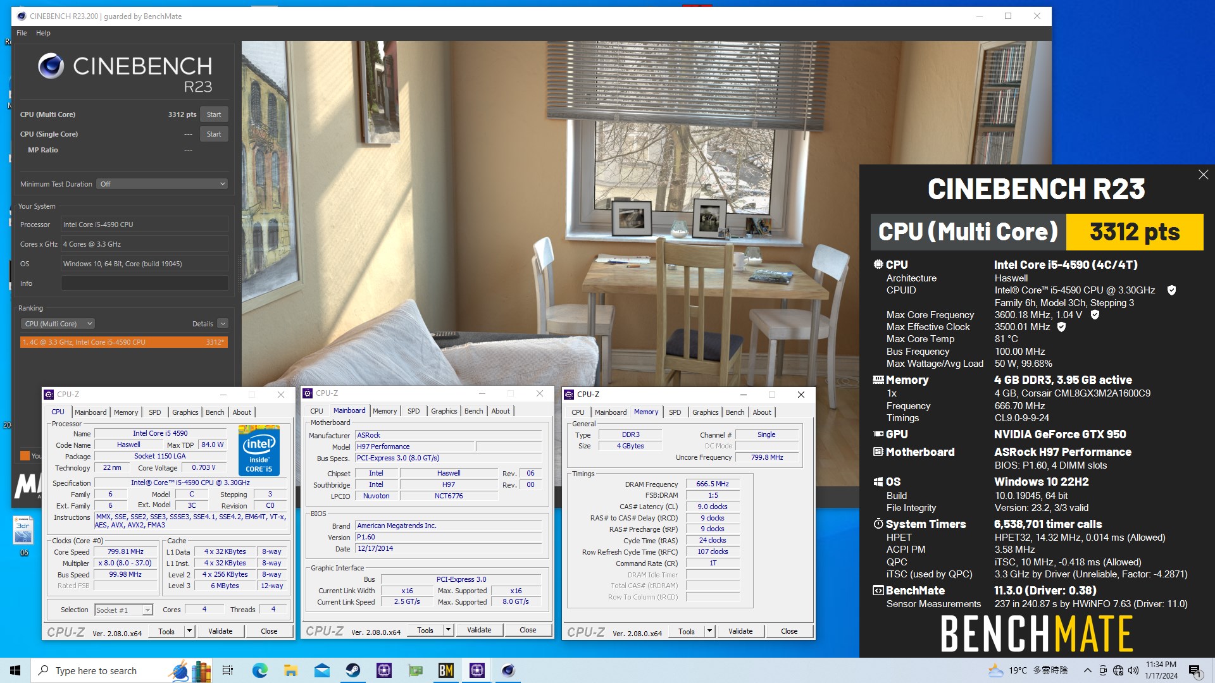Click Validate in the right CPU-Z window
Screen dimensions: 1215x683
click(x=740, y=631)
